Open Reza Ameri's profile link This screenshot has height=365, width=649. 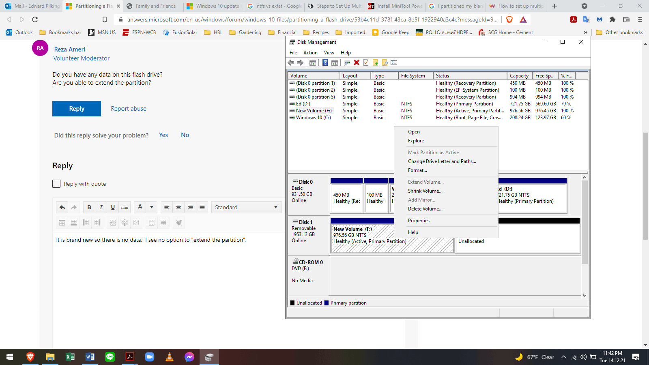coord(70,49)
